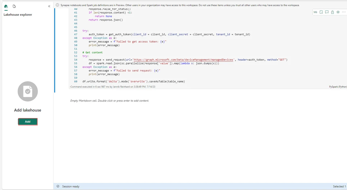Lock the code cell

[x=332, y=12]
